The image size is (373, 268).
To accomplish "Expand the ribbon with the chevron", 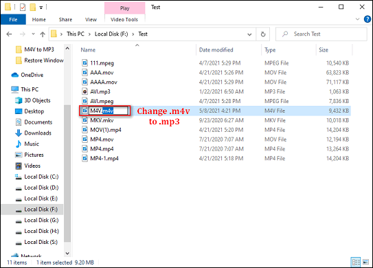I will pos(357,19).
